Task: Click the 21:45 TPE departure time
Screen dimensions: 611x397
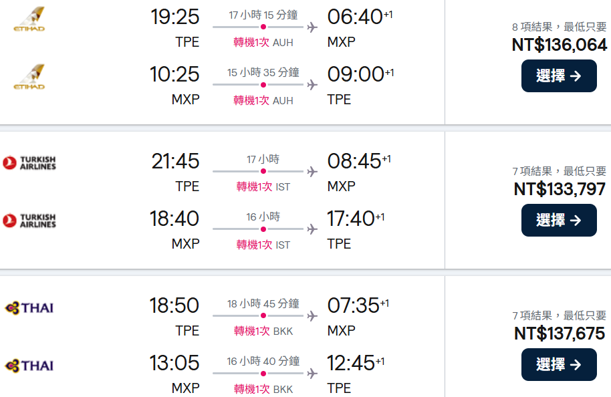Action: (x=175, y=161)
